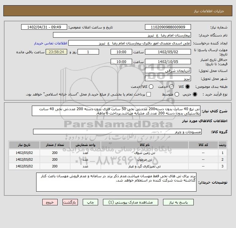Click the response deadline hour field
This screenshot has height=228, width=236.
pos(121,52)
